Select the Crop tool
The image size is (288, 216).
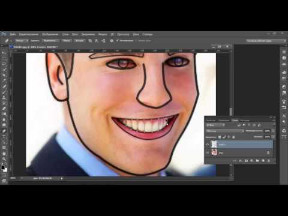pyautogui.click(x=4, y=75)
